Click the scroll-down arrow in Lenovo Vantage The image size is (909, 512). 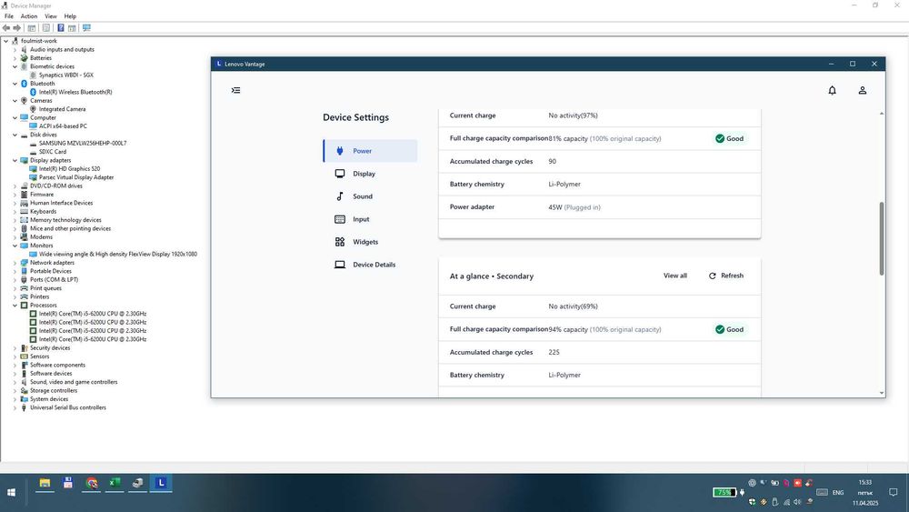click(881, 393)
